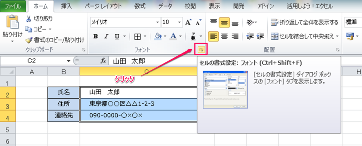Click the increase indent icon
Viewport: 362px width, 146px height.
260,36
